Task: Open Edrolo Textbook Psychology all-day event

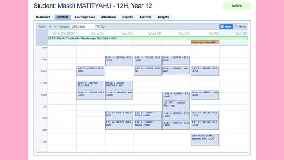Action: pos(148,38)
